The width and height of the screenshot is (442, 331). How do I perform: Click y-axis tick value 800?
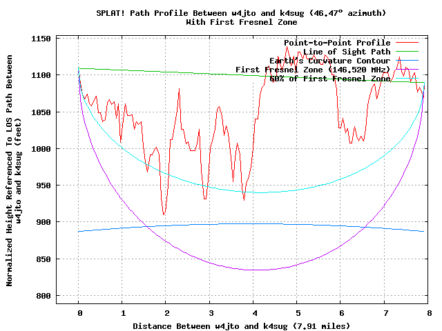tap(44, 296)
